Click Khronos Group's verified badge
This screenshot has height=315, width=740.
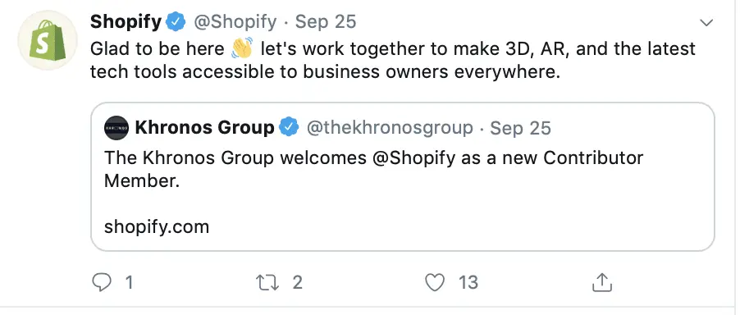click(x=289, y=127)
